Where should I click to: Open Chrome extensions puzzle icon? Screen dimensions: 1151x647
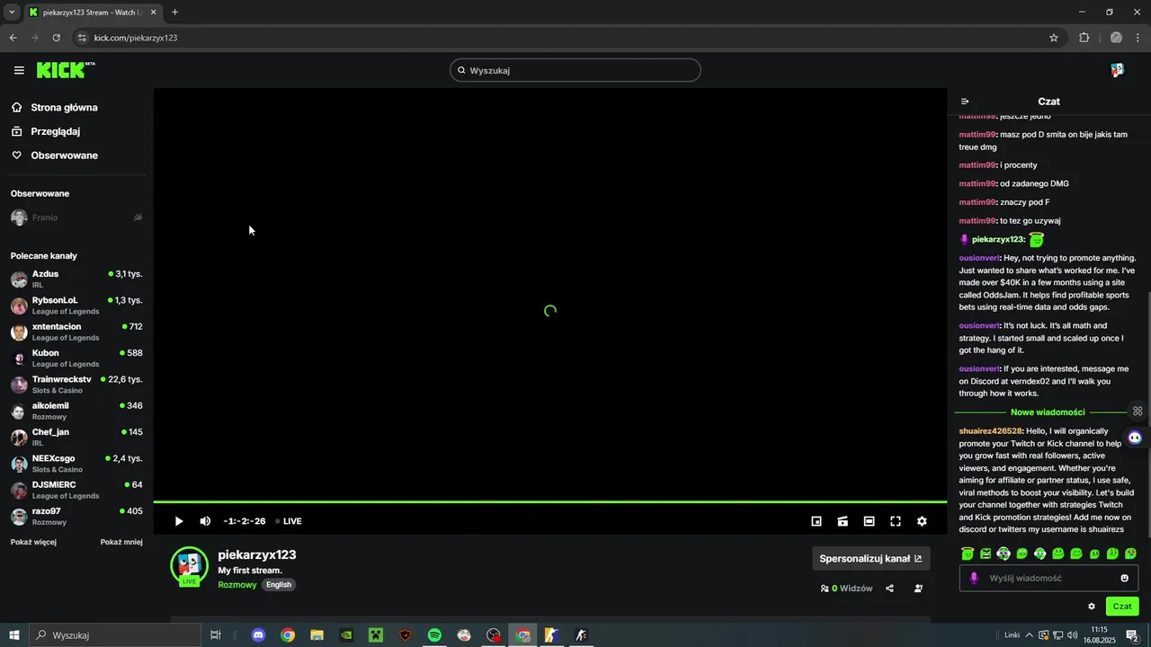[x=1084, y=38]
